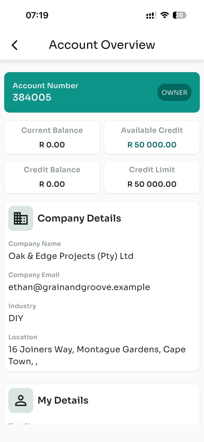Tap the DIY industry value
The image size is (204, 442).
pos(16,318)
